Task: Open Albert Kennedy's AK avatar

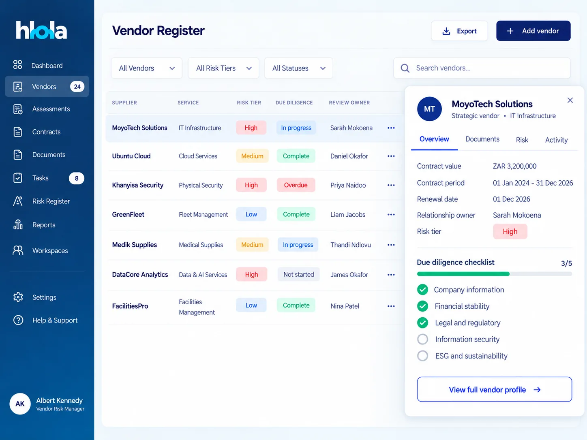Action: click(20, 404)
